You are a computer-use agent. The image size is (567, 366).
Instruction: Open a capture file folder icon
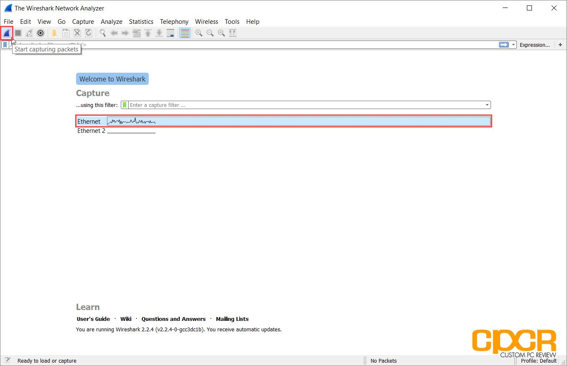tap(54, 33)
